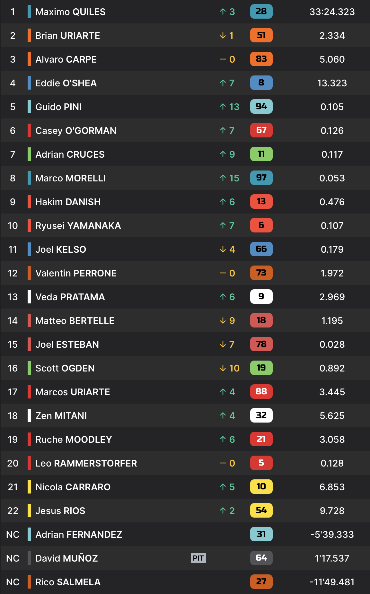This screenshot has height=594, width=370.
Task: Click the PIT label for David Muñoz
Action: [x=198, y=558]
